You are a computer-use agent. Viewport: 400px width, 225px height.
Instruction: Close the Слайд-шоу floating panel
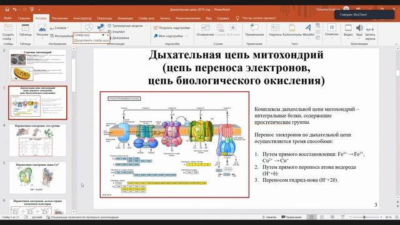pyautogui.click(x=107, y=35)
